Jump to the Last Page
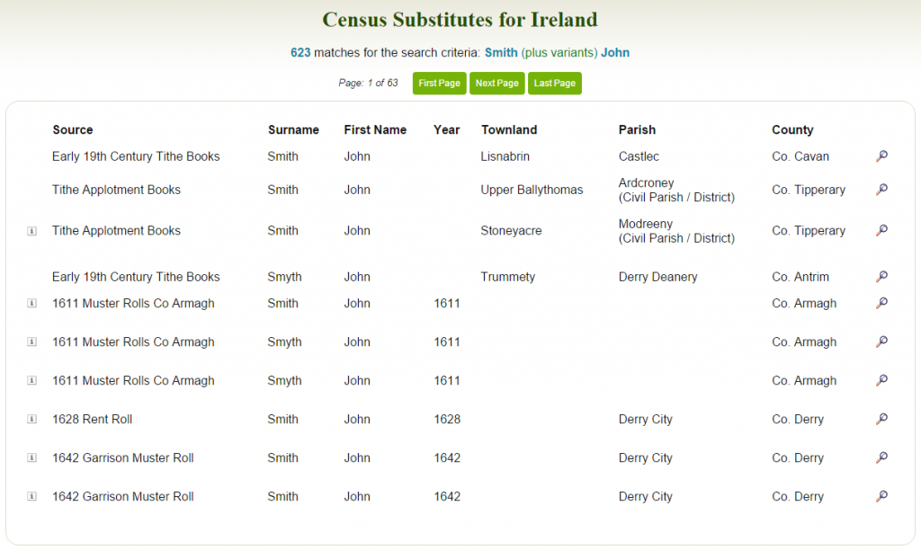921x550 pixels. coord(554,84)
